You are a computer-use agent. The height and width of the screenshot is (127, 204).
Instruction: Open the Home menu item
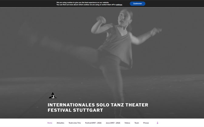click(50, 123)
